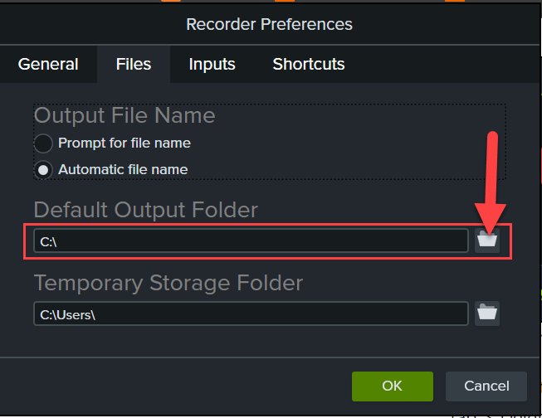Select the Automatic file name radio button
Screen dimensions: 542x418
coord(43,170)
